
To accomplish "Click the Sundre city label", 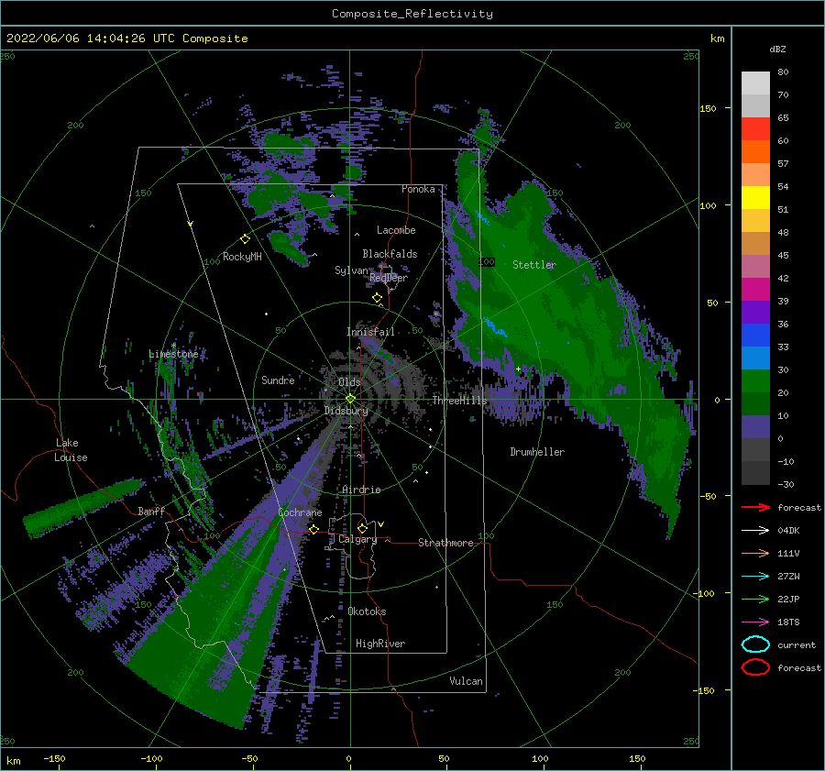I will [278, 380].
